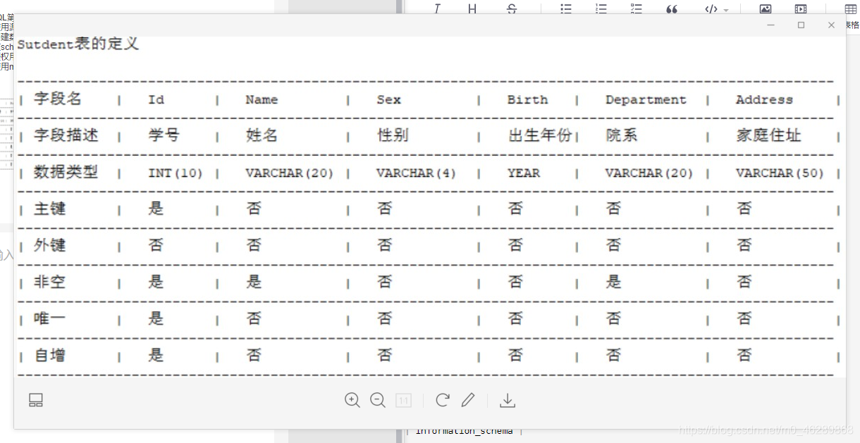The height and width of the screenshot is (443, 860).
Task: Click 'VARCHAR(20)' under the Department column
Action: tap(649, 173)
